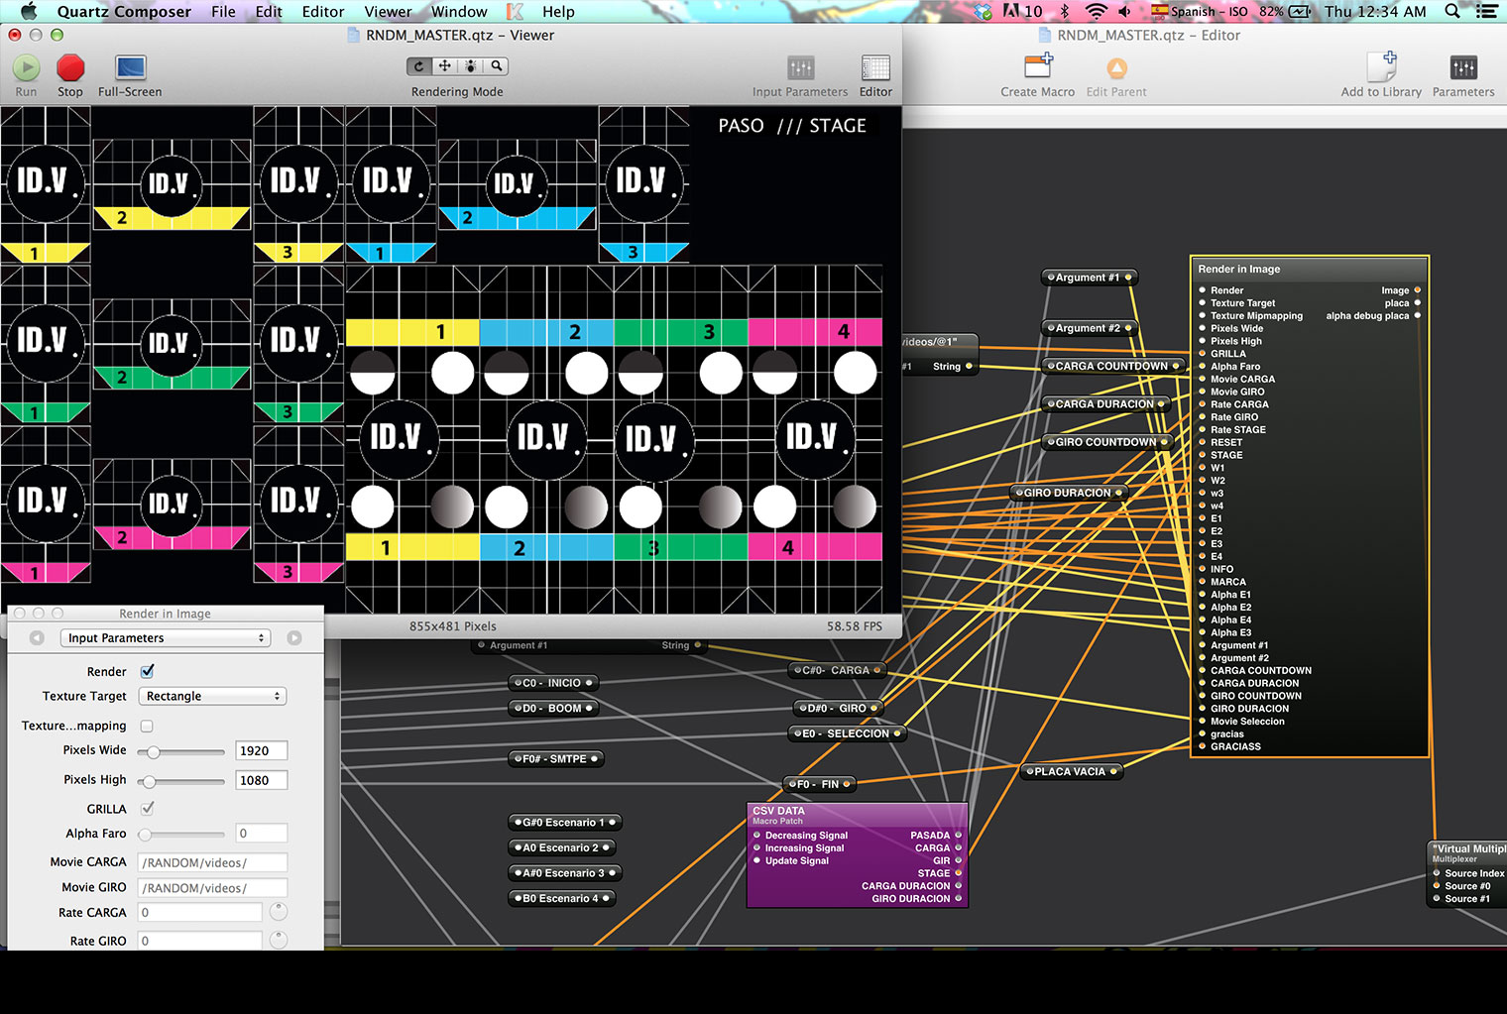Enable the Texture mipmapping checkbox

[147, 726]
